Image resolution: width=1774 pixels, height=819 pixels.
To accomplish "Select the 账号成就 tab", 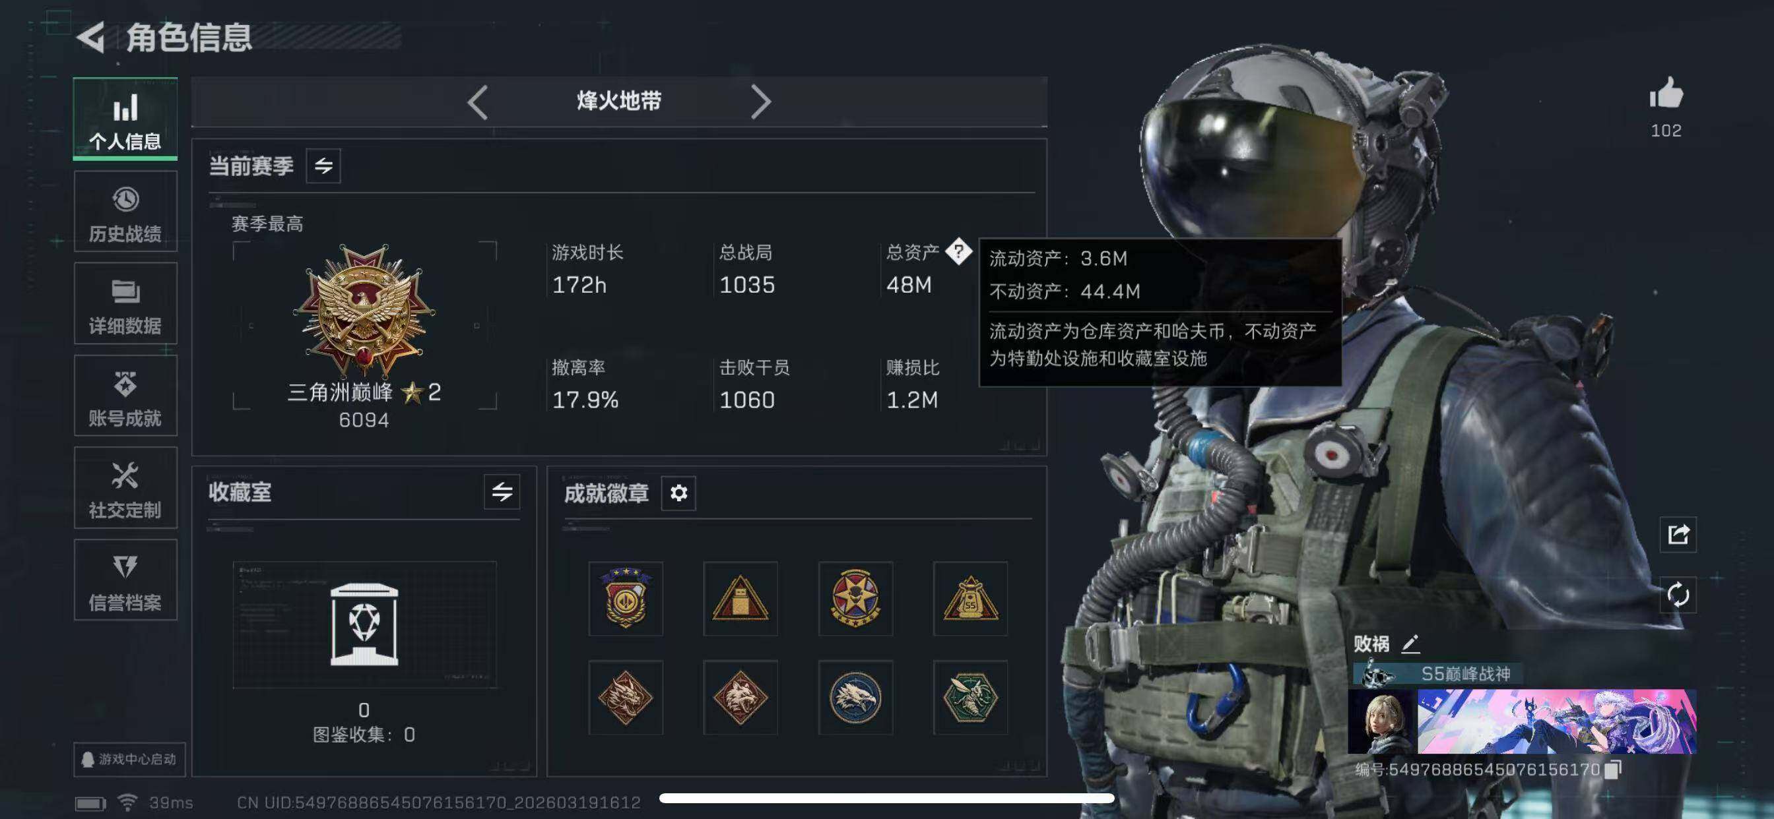I will tap(125, 396).
